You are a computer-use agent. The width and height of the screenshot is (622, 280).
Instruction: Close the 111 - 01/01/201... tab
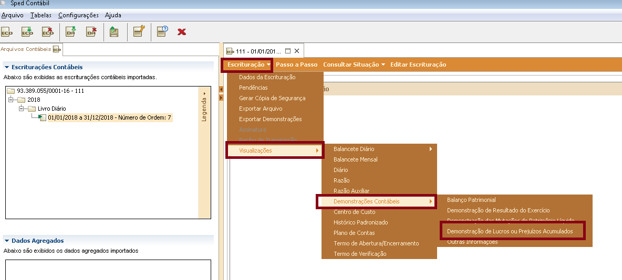(x=297, y=51)
